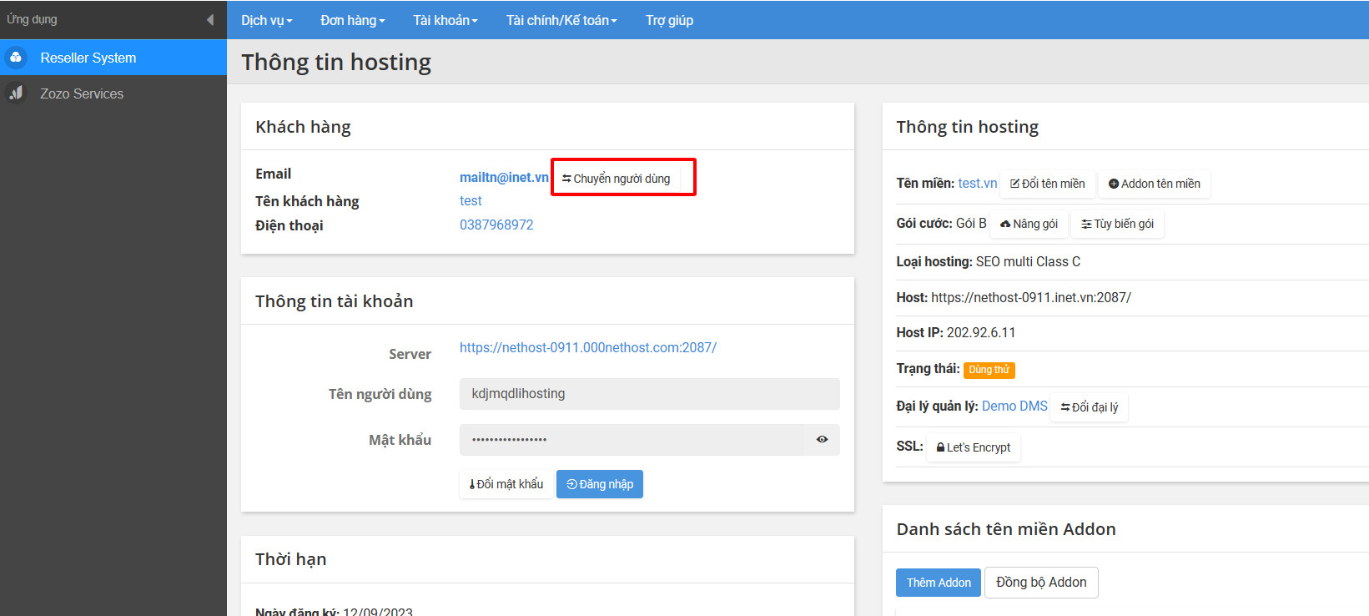Open the Demo DMS agent link

[x=1014, y=406]
